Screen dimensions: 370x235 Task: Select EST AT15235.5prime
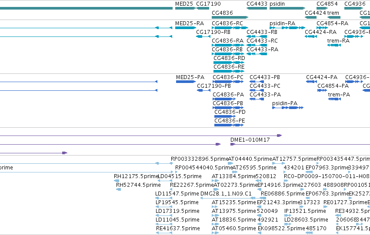(215, 207)
